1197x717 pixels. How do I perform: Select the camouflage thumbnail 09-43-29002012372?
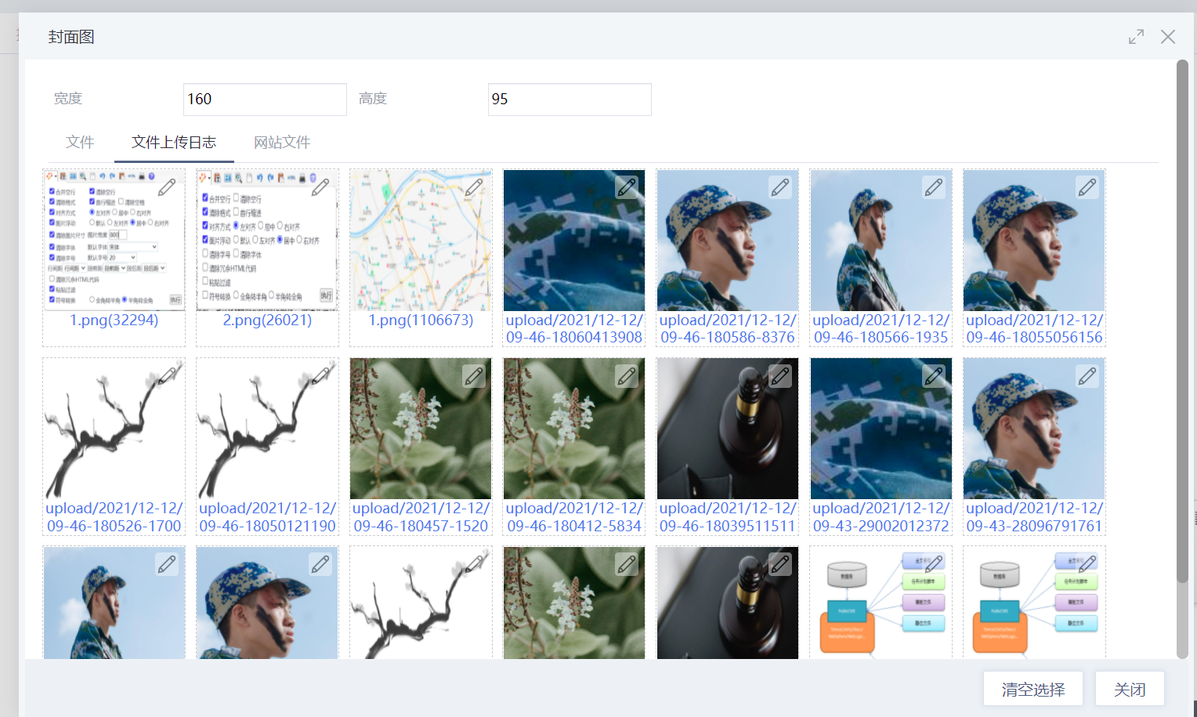pos(881,429)
